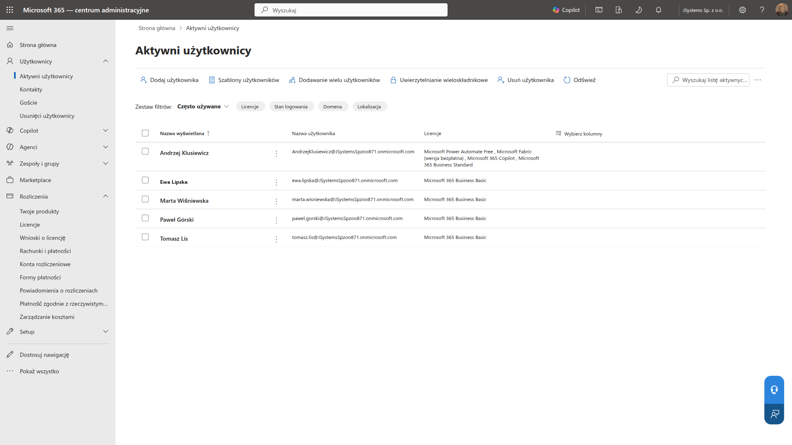Open Uwierzytelnianie wieloskładnikowe
792x445 pixels.
(x=439, y=80)
